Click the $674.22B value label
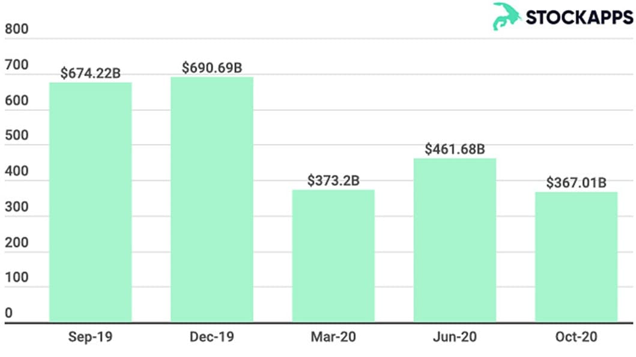636x357 pixels. [91, 74]
